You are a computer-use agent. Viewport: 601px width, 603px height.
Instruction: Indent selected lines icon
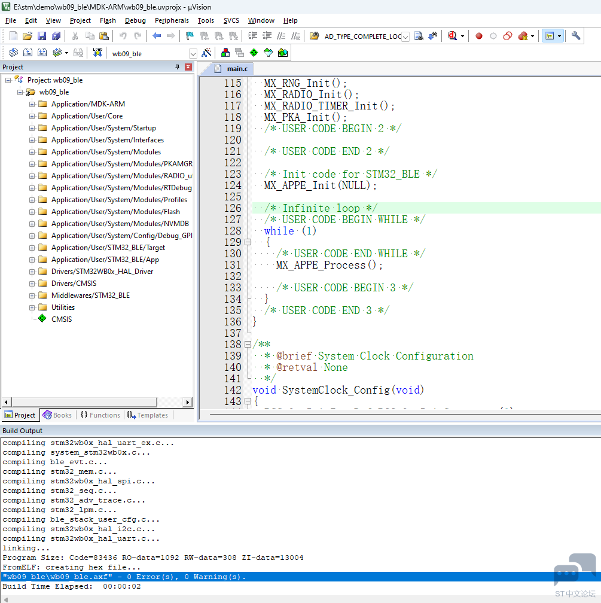[x=252, y=36]
